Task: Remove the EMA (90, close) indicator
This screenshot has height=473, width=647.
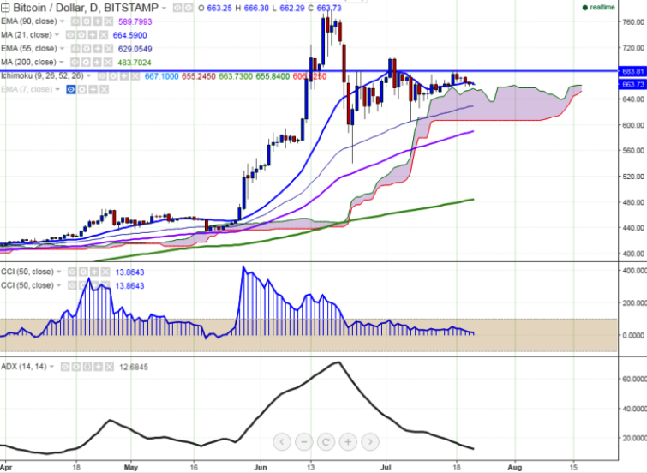Action: (x=108, y=21)
